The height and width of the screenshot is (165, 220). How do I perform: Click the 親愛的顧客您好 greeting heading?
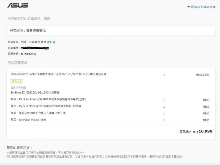19,148
